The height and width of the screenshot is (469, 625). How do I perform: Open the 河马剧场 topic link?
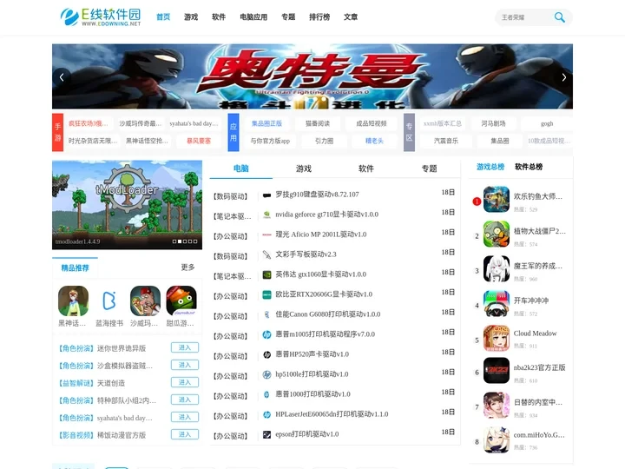click(493, 123)
